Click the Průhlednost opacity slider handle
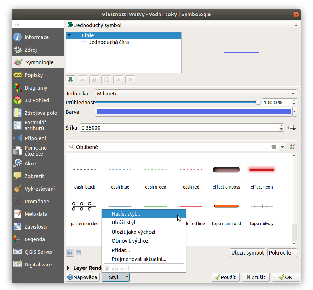313x290 pixels. pyautogui.click(x=258, y=103)
